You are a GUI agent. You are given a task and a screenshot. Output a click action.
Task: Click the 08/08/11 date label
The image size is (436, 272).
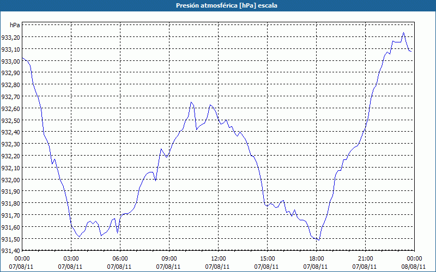click(x=414, y=267)
